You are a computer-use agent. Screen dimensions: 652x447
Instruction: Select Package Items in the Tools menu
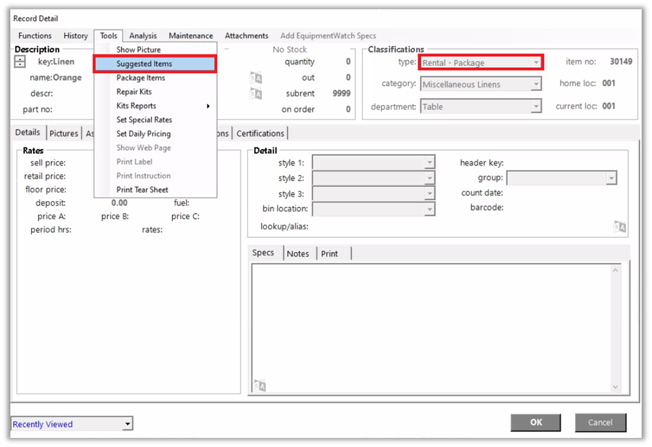pos(141,78)
